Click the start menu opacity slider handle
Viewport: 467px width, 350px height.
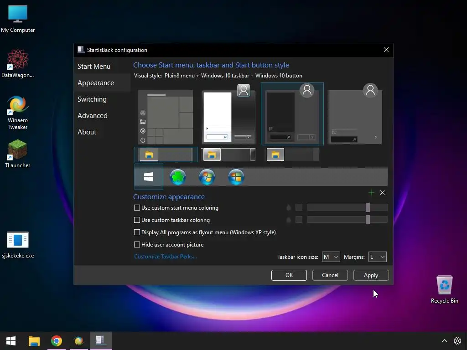coord(368,207)
